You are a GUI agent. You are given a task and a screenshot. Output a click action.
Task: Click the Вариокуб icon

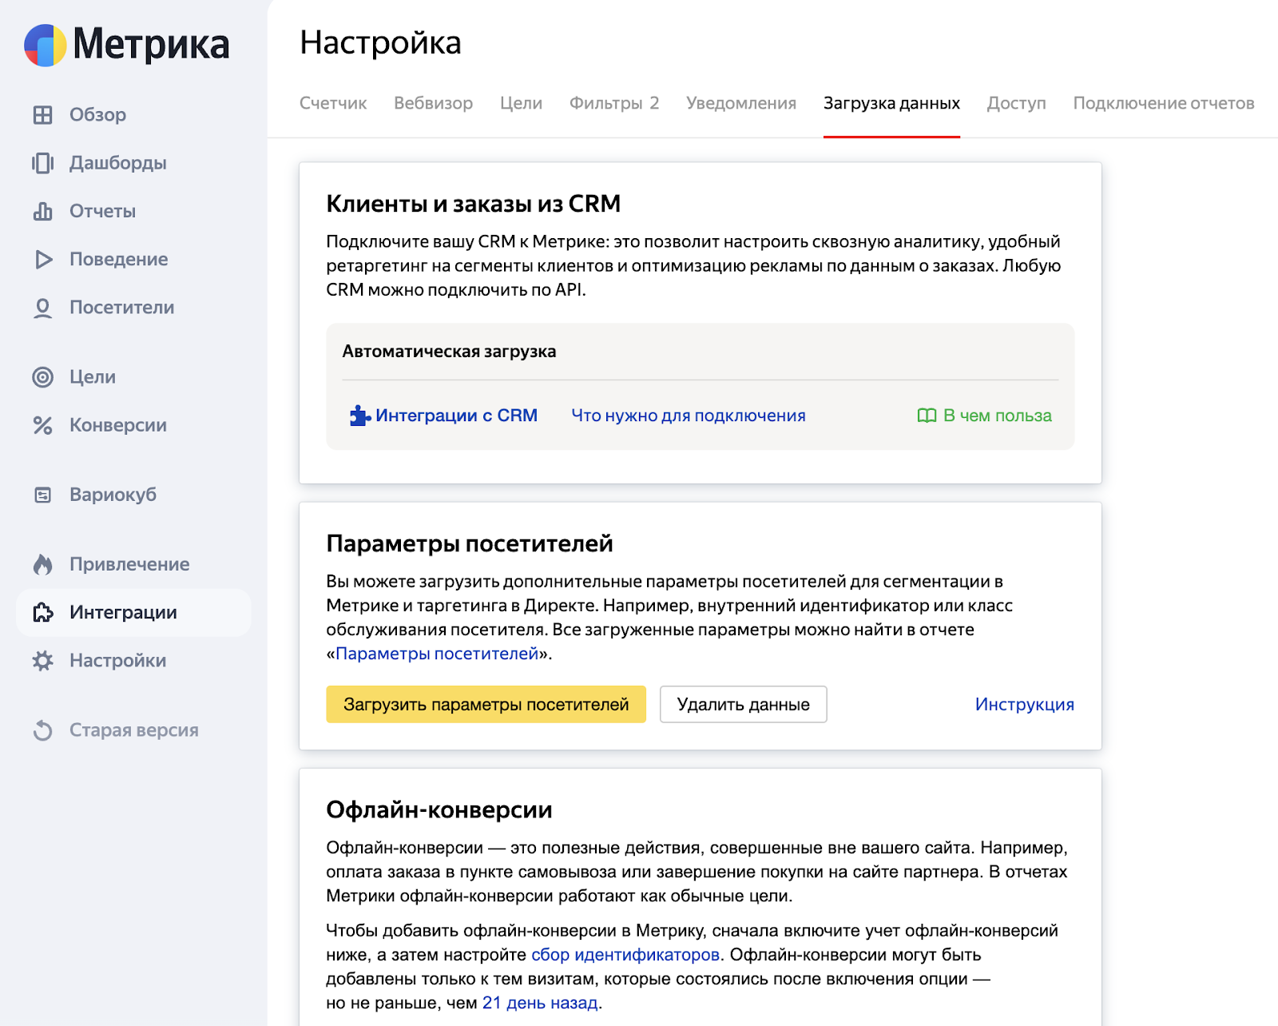[x=42, y=495]
